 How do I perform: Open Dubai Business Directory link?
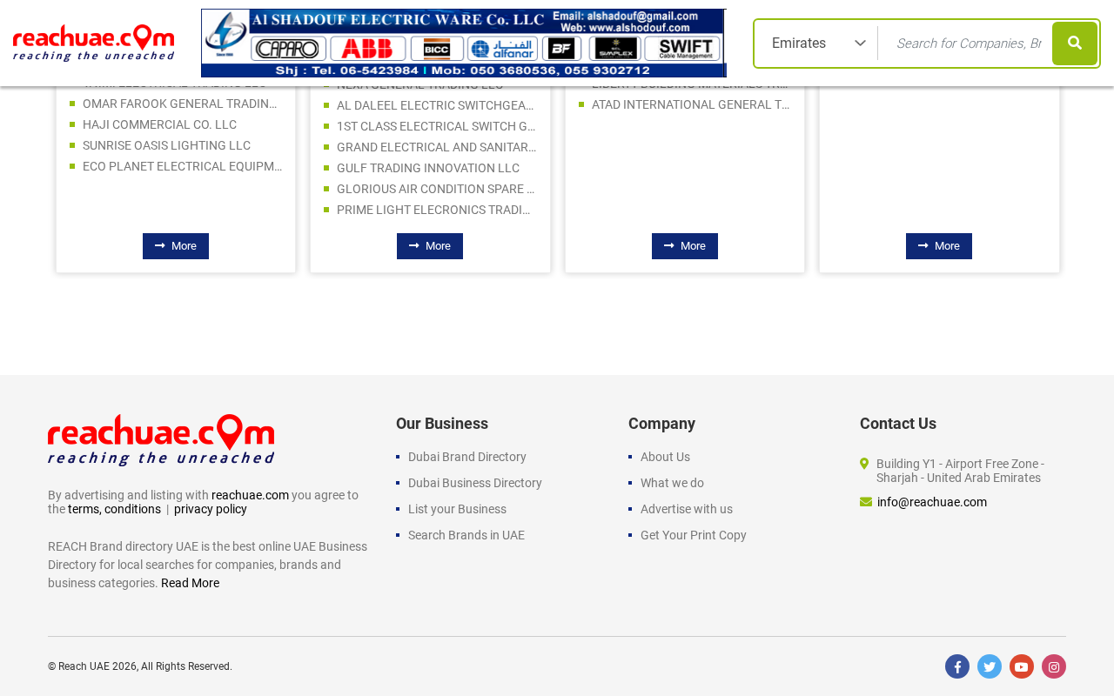click(475, 483)
